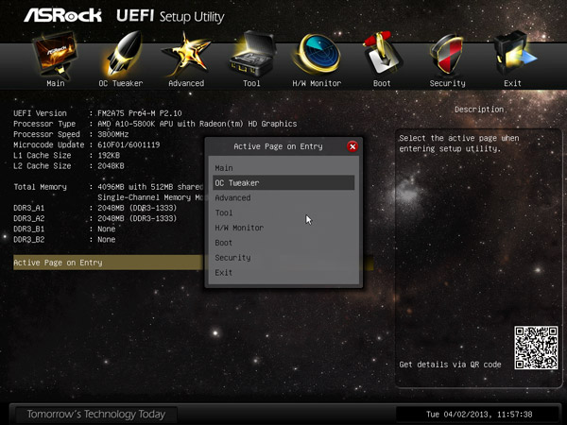Click the L1 Cache Size 192KB value
This screenshot has height=425, width=567.
pos(109,155)
